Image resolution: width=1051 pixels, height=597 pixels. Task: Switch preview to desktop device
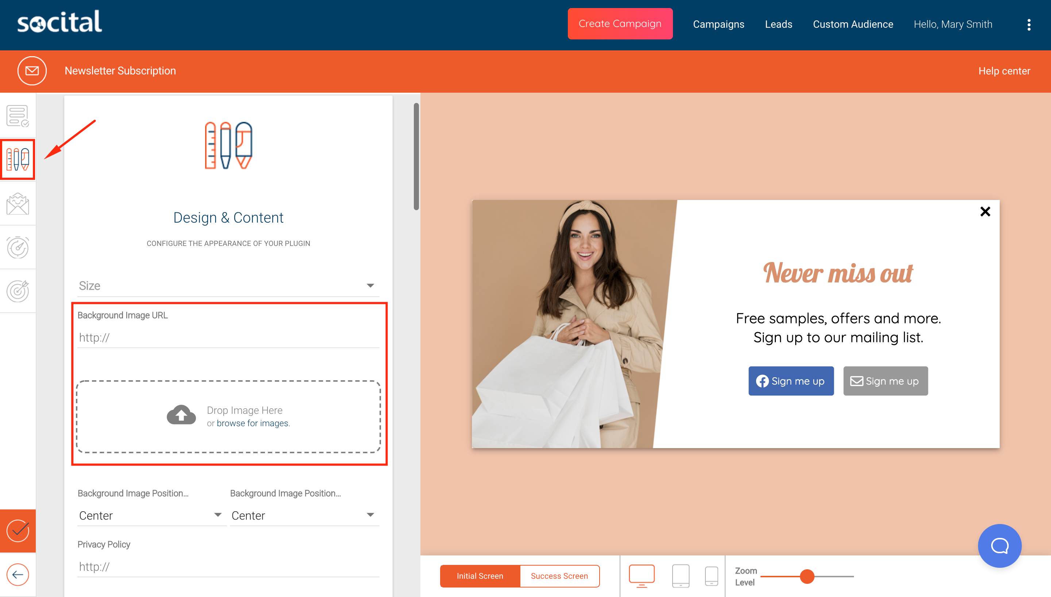(642, 575)
